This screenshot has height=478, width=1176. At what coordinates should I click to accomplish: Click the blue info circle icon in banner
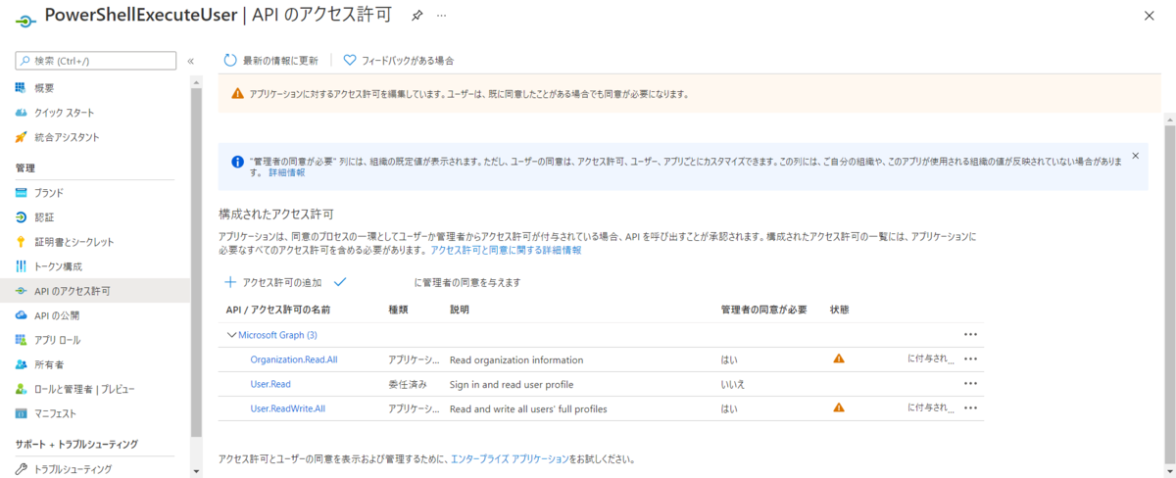[x=236, y=162]
